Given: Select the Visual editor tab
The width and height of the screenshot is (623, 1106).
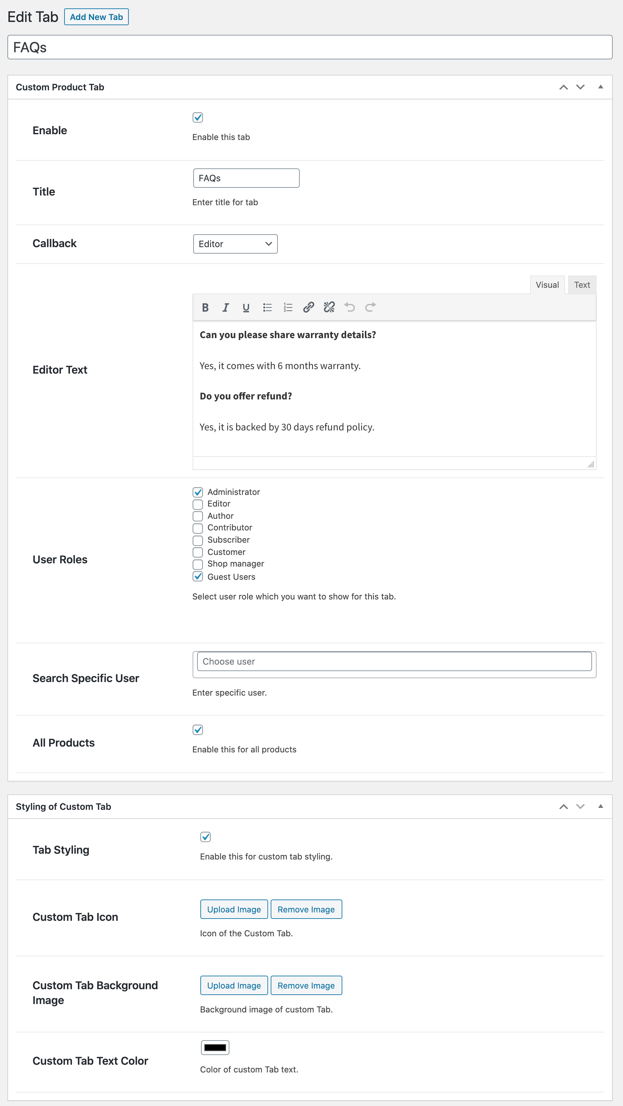Looking at the screenshot, I should click(x=547, y=284).
